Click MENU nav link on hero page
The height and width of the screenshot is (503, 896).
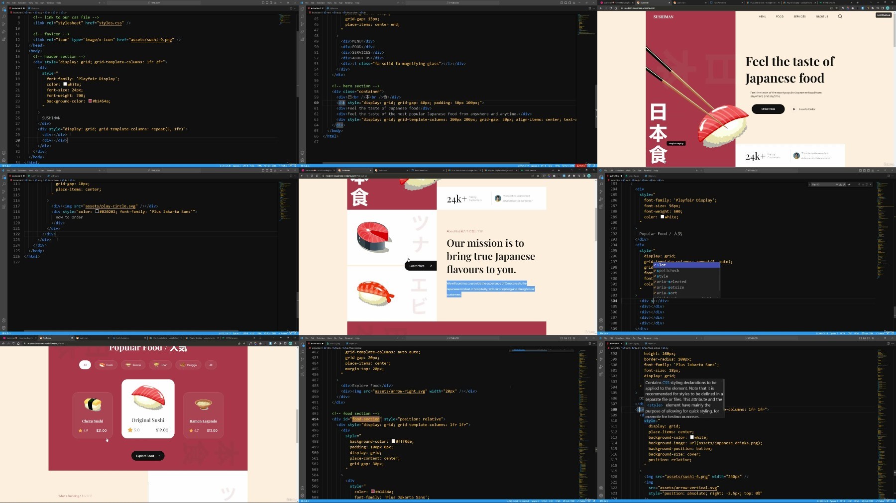coord(762,16)
